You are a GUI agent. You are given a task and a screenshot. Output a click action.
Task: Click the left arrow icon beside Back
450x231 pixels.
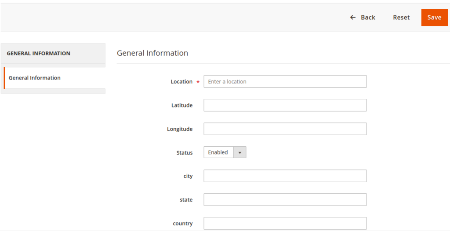click(x=353, y=18)
